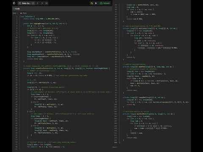Submit the solution
The image size is (203, 152).
(105, 3)
